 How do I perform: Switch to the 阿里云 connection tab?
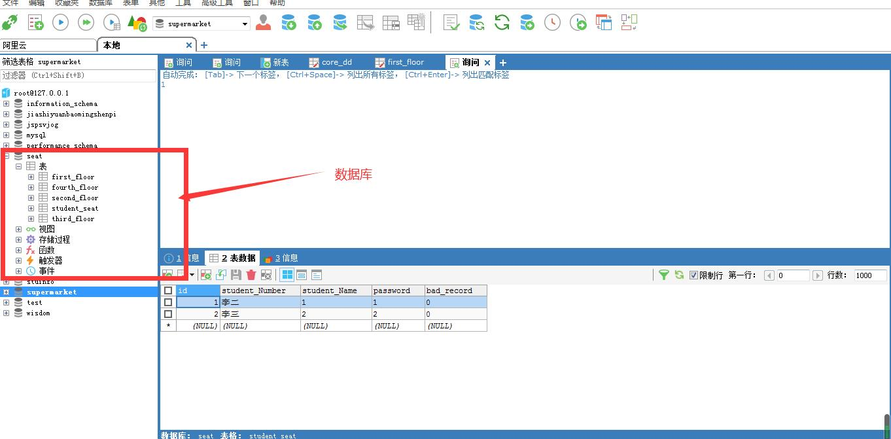48,45
